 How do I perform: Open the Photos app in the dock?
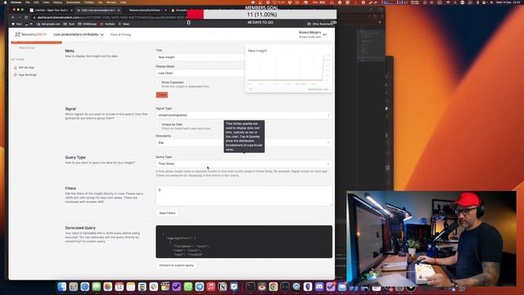click(x=107, y=287)
